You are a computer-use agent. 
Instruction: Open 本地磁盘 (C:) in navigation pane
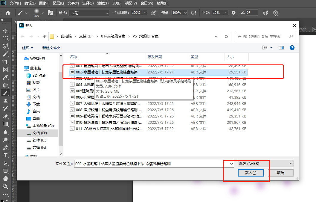pos(43,126)
